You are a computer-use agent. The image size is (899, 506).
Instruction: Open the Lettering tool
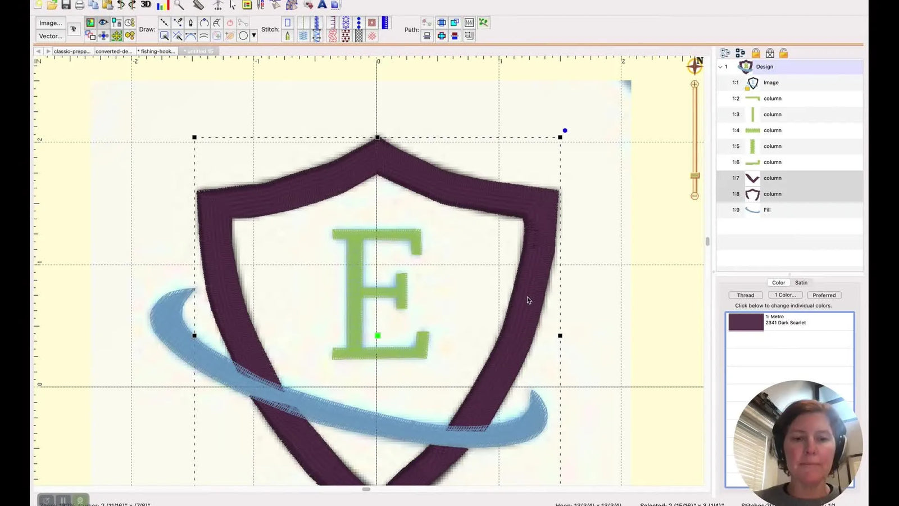(x=74, y=30)
